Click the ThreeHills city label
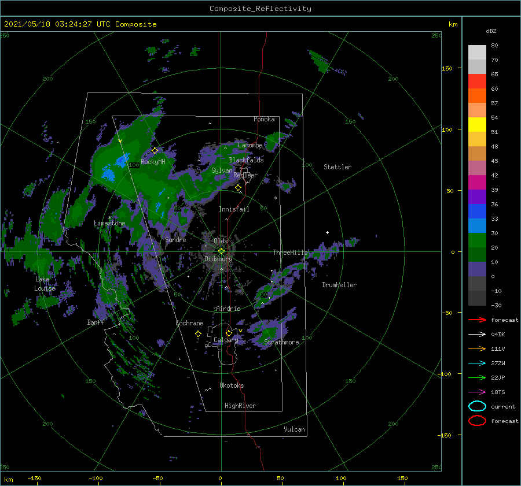The width and height of the screenshot is (521, 486). [291, 253]
